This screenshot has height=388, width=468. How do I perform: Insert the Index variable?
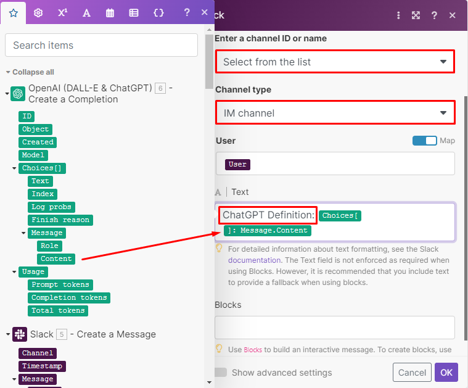click(x=43, y=194)
